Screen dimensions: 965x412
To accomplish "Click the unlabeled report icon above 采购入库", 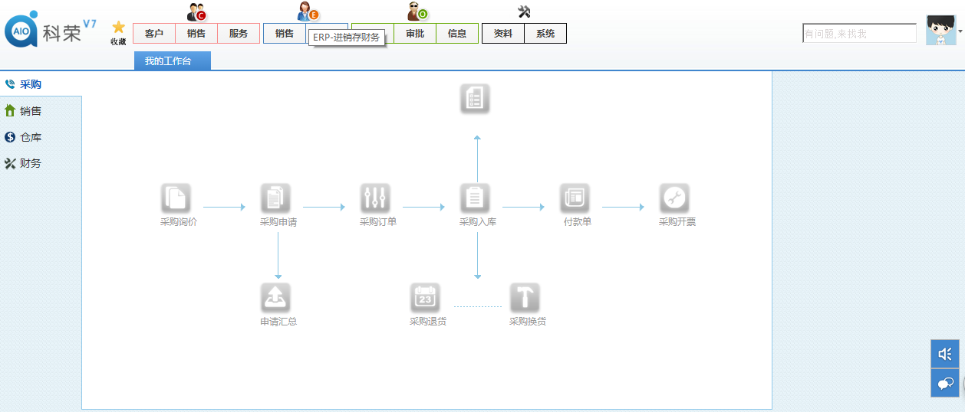I will point(475,99).
